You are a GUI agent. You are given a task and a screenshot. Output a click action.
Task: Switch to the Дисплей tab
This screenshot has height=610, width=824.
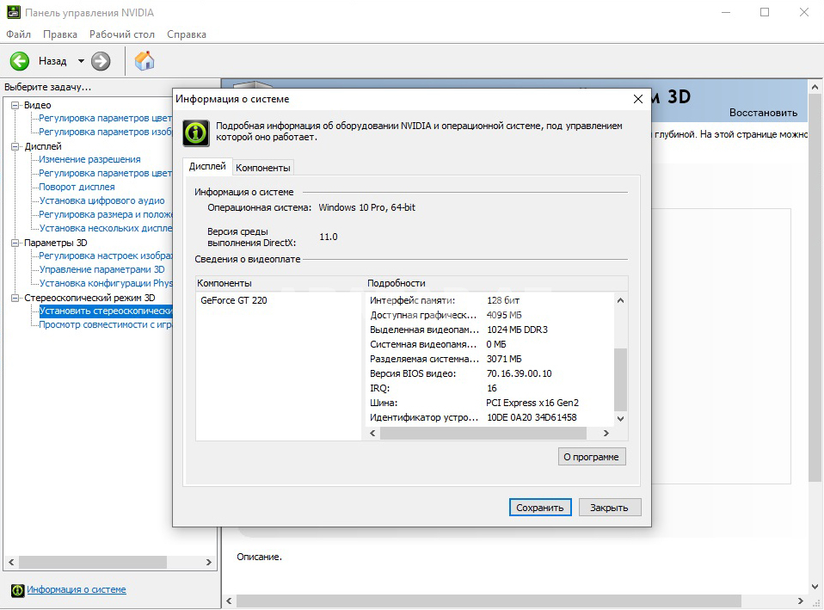click(x=207, y=166)
